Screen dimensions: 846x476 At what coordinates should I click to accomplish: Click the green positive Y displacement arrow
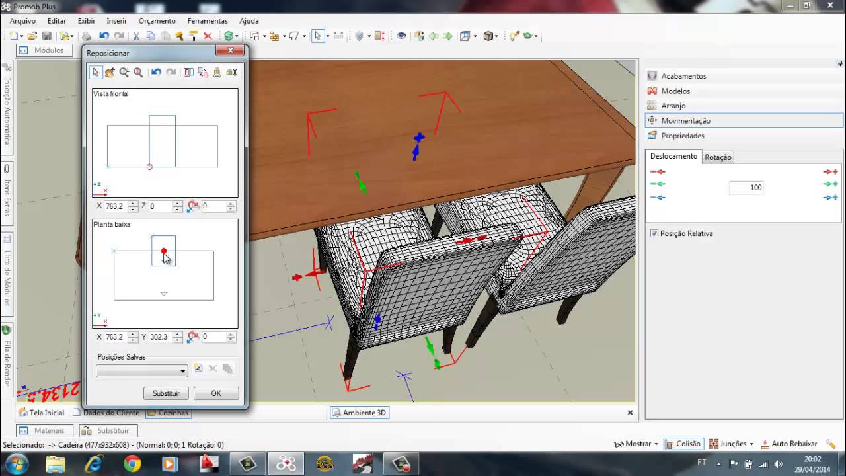coord(831,184)
